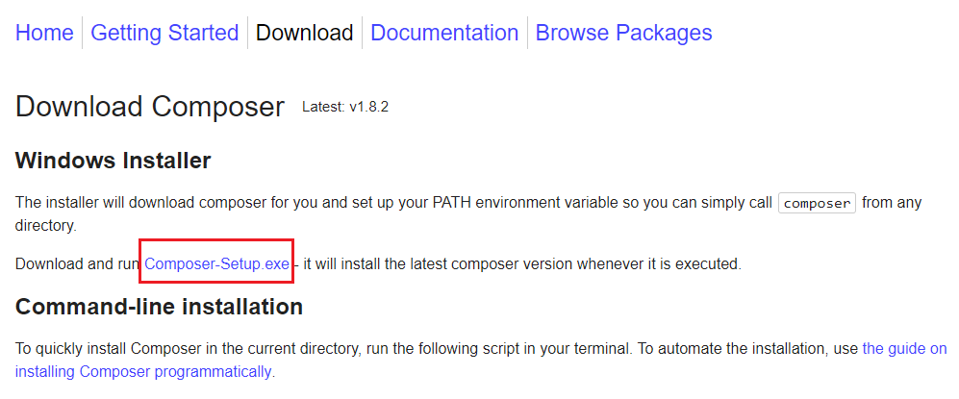959x399 pixels.
Task: Click the Download Composer page heading
Action: click(x=150, y=107)
